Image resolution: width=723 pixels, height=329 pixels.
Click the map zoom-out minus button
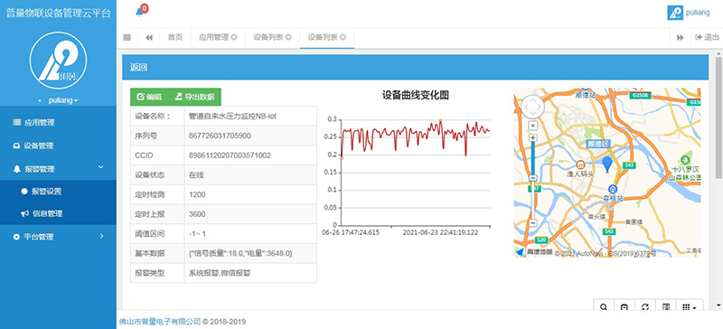point(533,222)
